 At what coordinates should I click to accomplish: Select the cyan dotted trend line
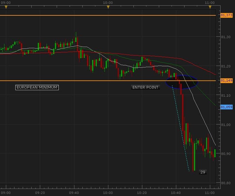tap(181, 128)
